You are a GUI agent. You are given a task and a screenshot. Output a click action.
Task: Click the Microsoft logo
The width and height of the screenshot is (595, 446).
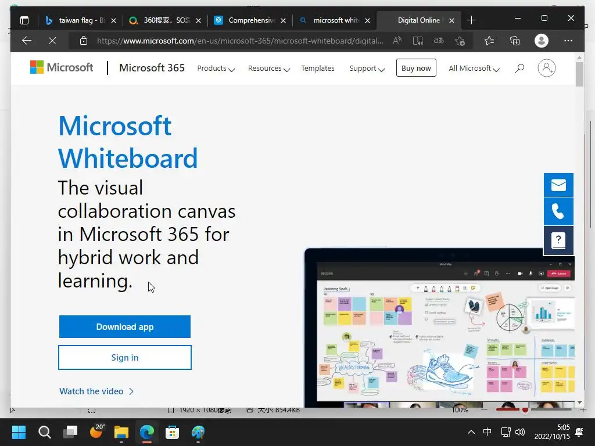(x=62, y=67)
